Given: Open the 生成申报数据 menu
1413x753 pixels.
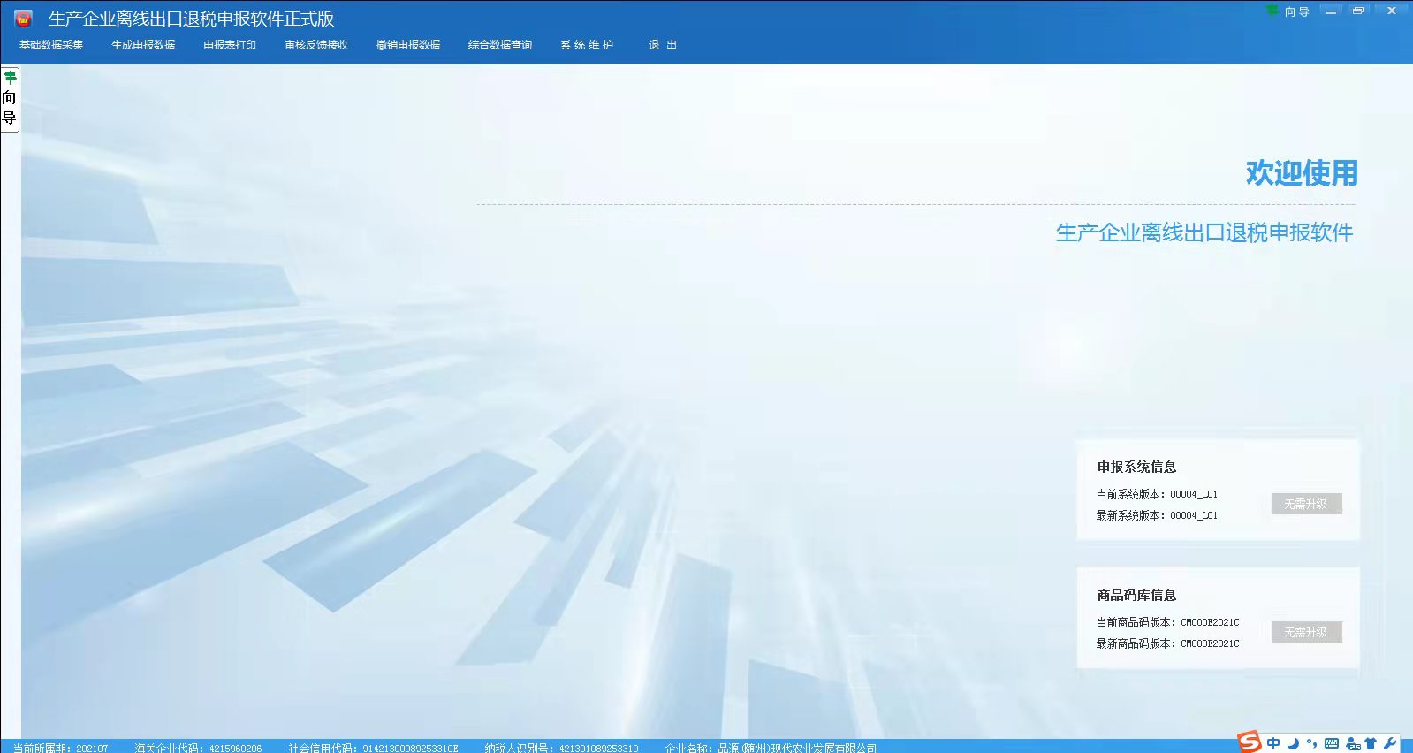Looking at the screenshot, I should 143,45.
